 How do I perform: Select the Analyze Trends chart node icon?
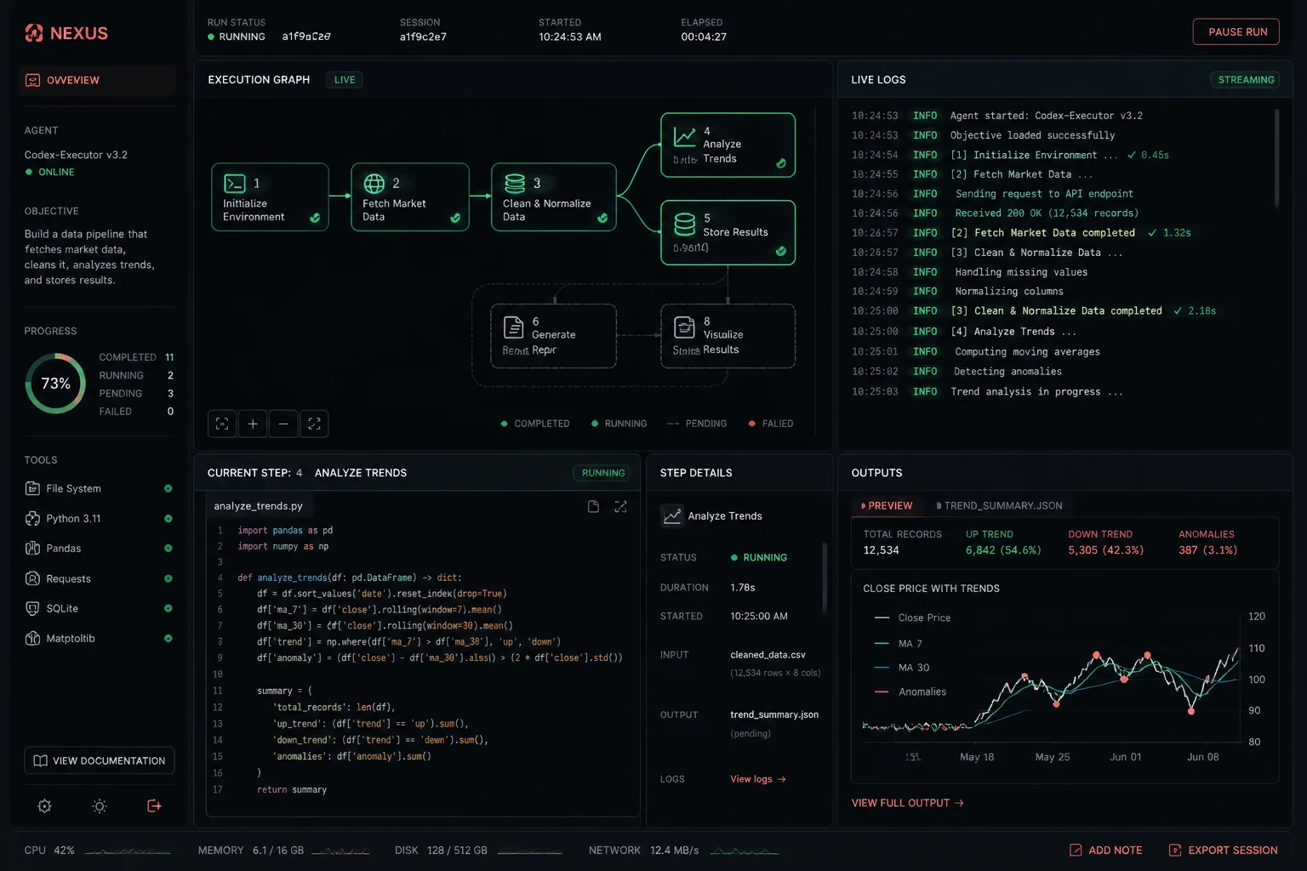tap(685, 136)
